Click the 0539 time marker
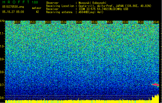 [x=141, y=22]
